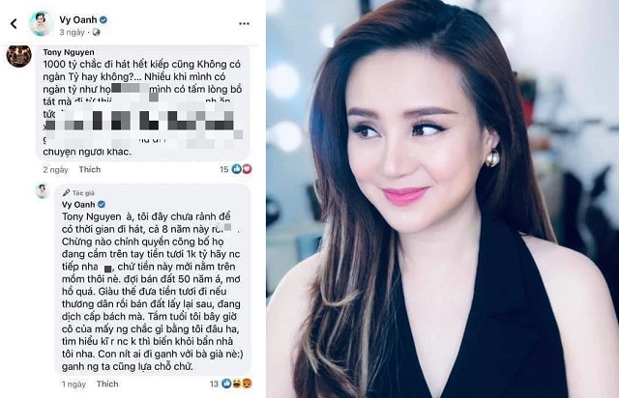Open Tony Nguyen's commenter avatar
The image size is (619, 398).
pos(19,56)
